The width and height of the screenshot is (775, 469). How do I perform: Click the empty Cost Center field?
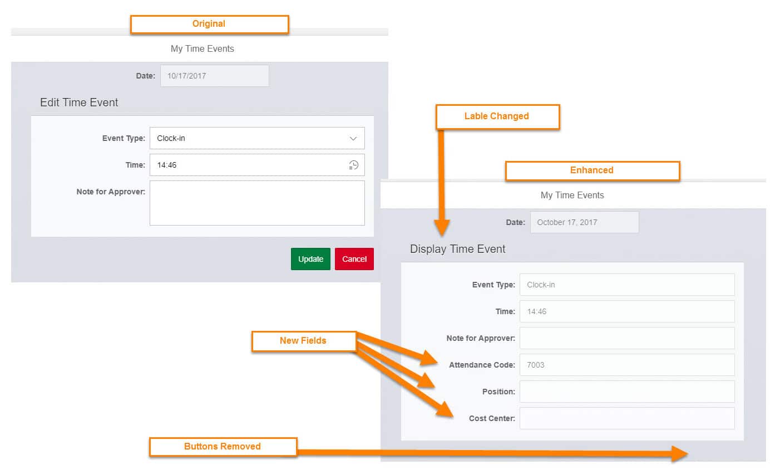(x=627, y=418)
